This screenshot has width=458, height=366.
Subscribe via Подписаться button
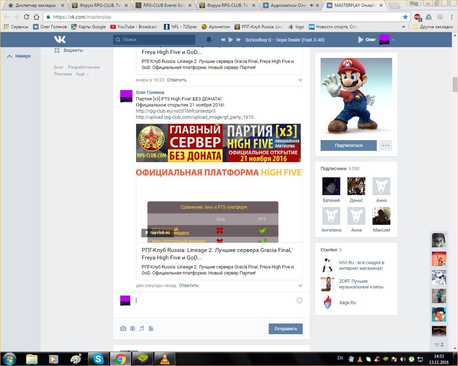click(349, 145)
